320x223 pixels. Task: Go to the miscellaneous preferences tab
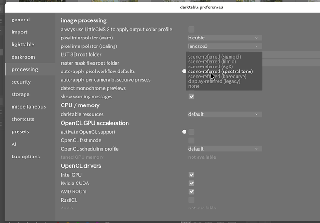pos(30,107)
